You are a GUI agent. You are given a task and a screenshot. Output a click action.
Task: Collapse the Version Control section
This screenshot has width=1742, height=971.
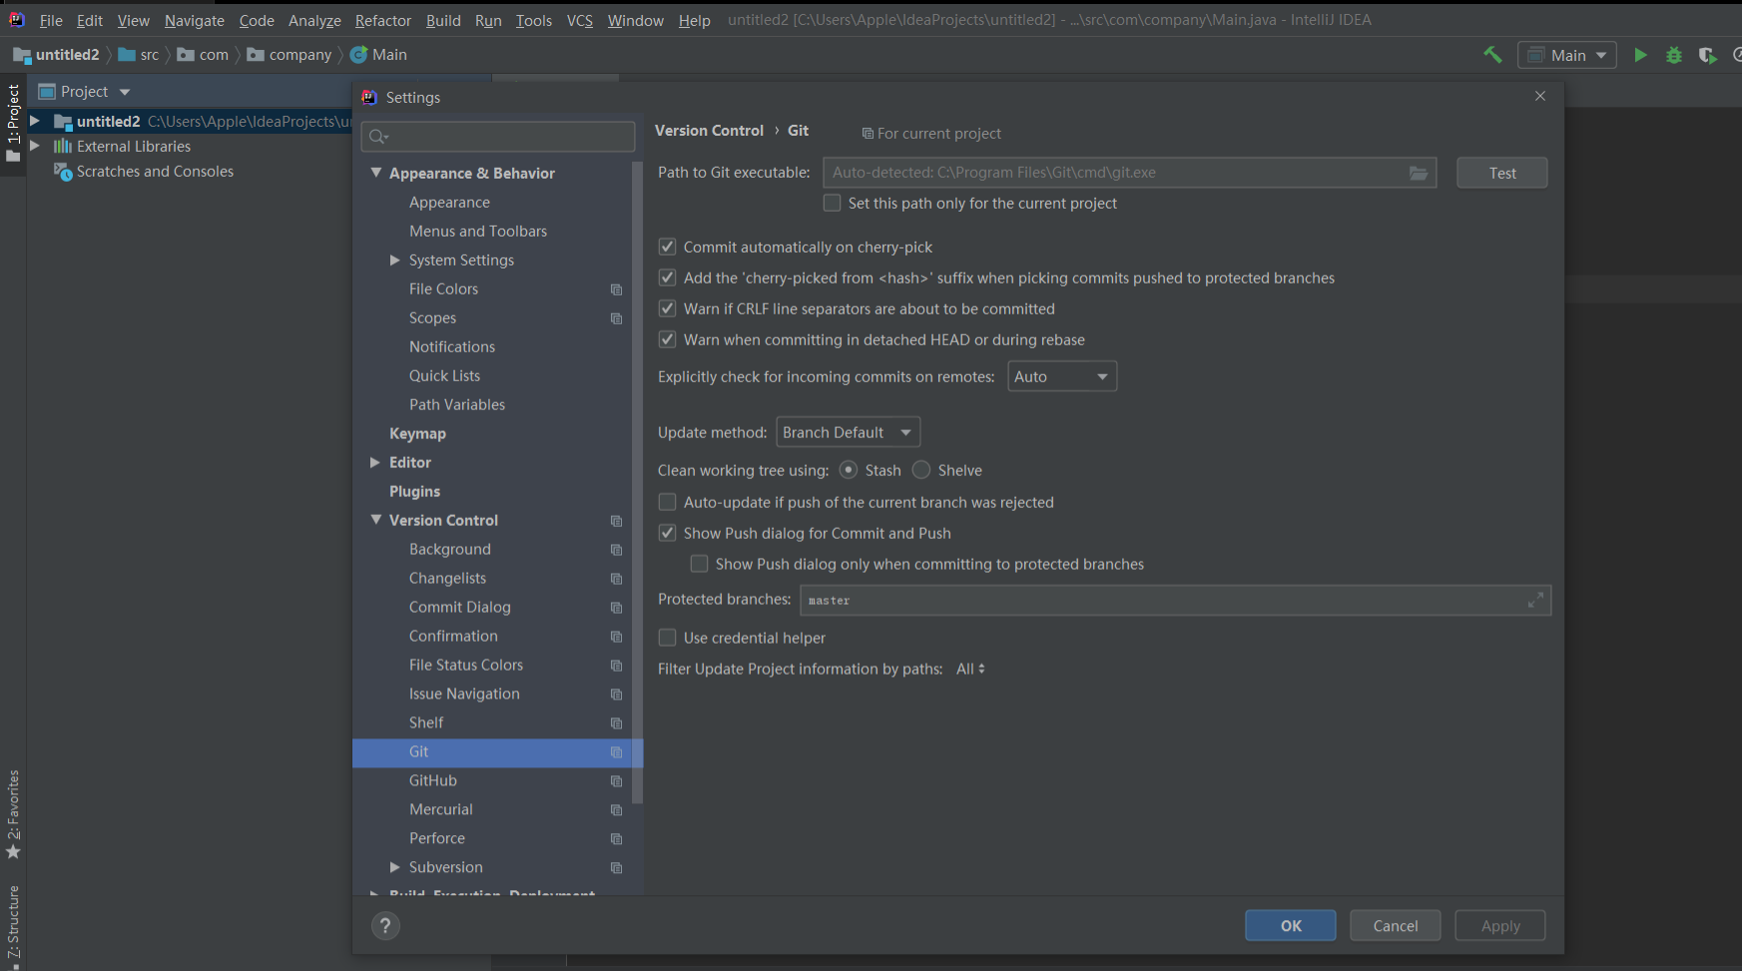pyautogui.click(x=376, y=520)
